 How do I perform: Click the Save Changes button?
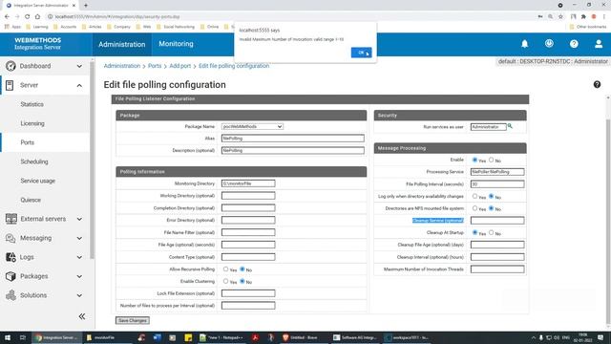pos(133,320)
